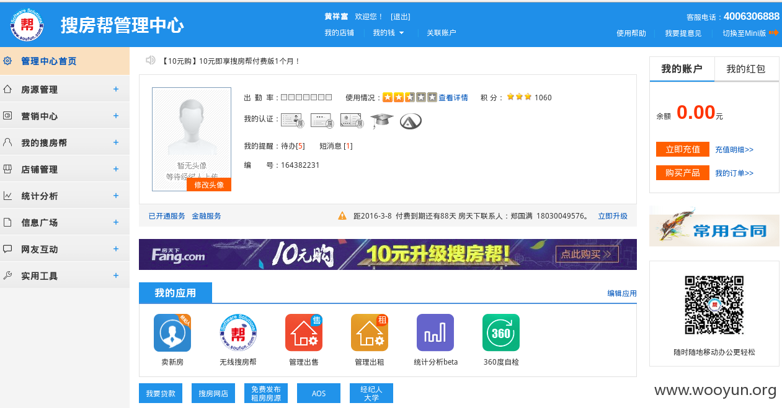Open the 我的订单 link
782x408 pixels.
click(734, 173)
